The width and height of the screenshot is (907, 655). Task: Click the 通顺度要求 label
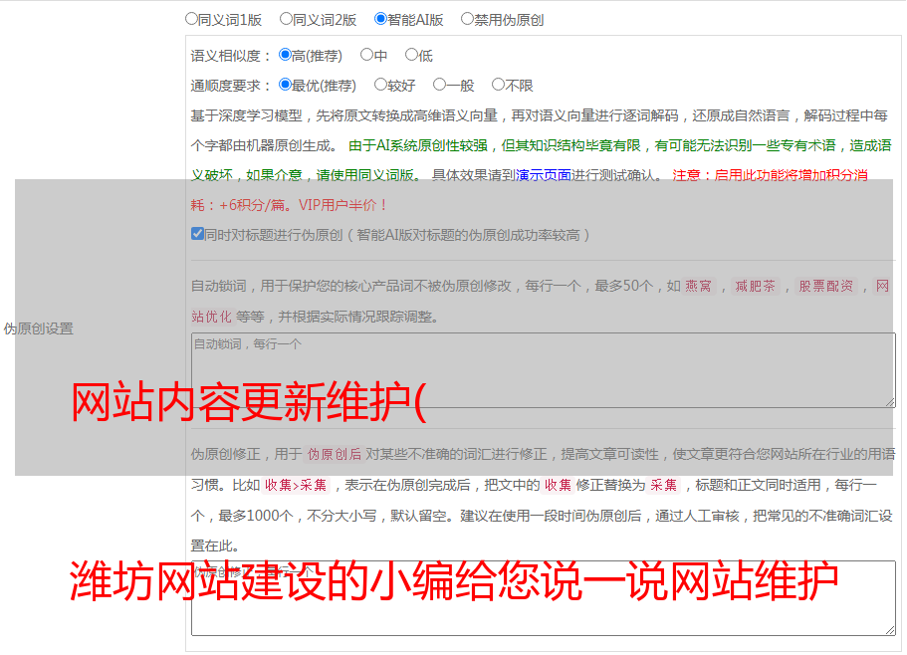(x=231, y=87)
